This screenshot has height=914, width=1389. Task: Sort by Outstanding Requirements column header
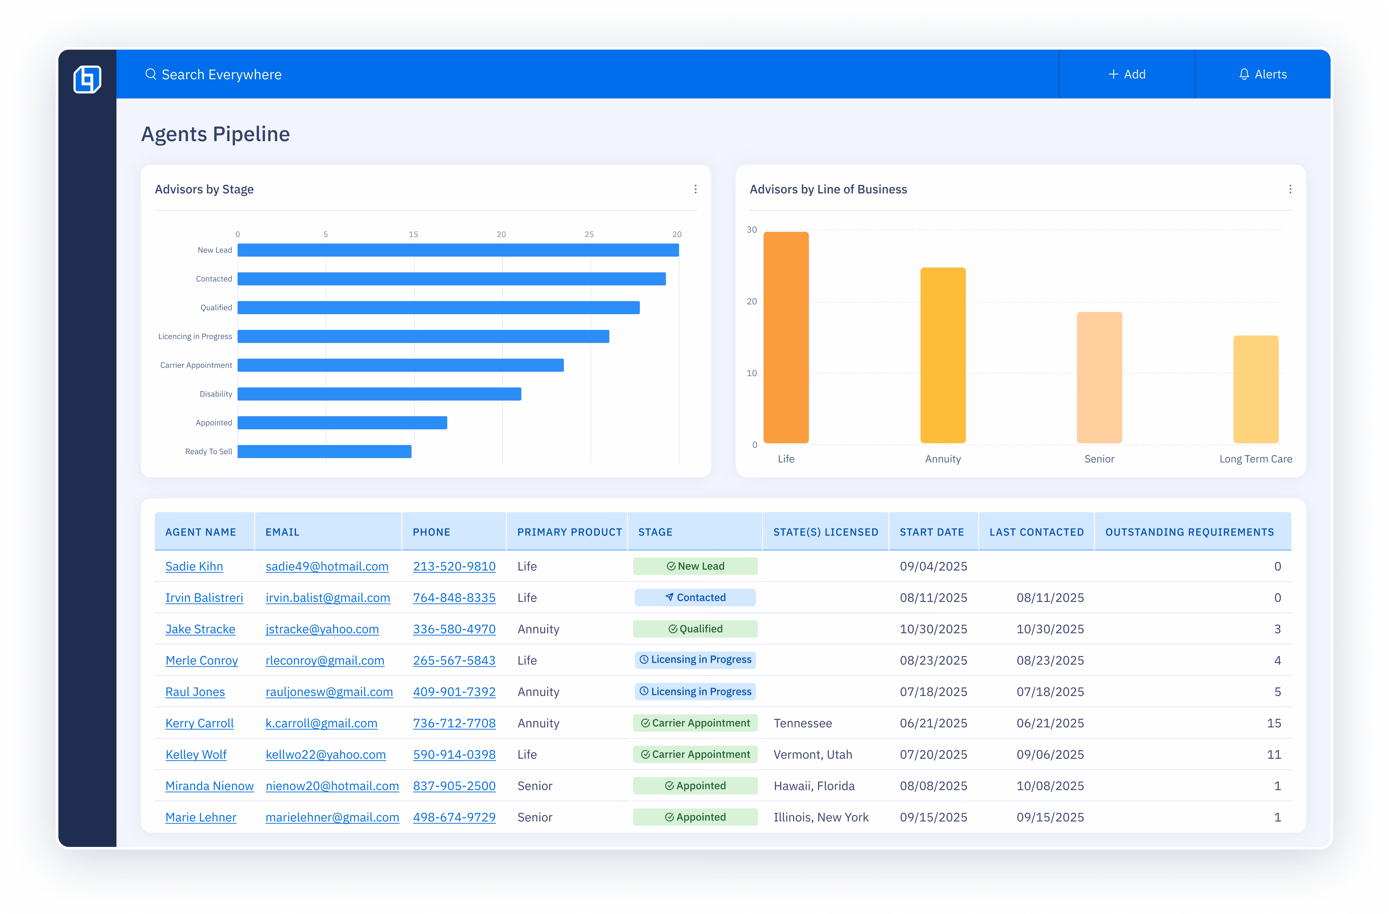[x=1189, y=532]
